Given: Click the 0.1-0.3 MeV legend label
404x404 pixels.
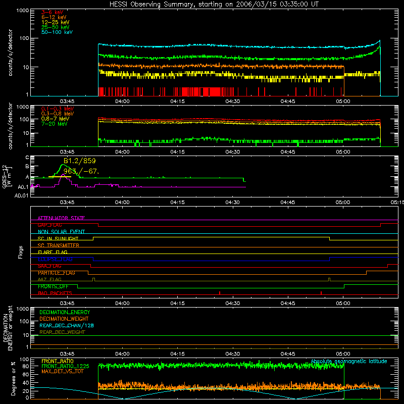Looking at the screenshot, I should (58, 109).
